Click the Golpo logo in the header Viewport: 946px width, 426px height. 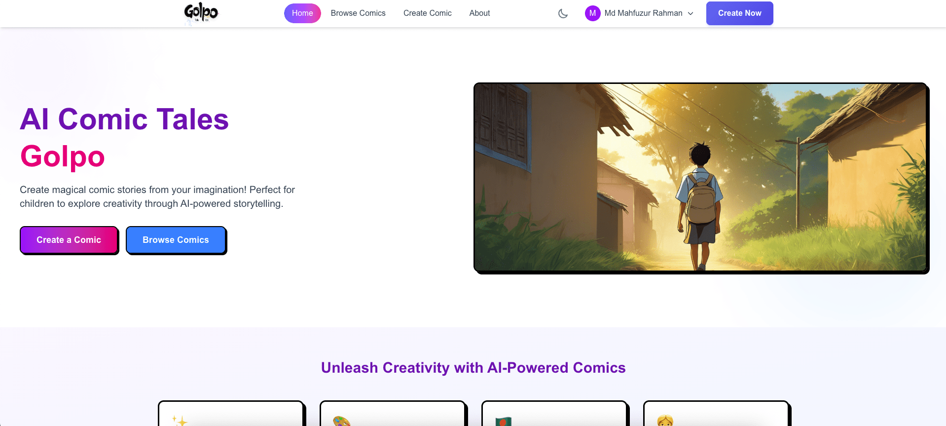[x=201, y=13]
